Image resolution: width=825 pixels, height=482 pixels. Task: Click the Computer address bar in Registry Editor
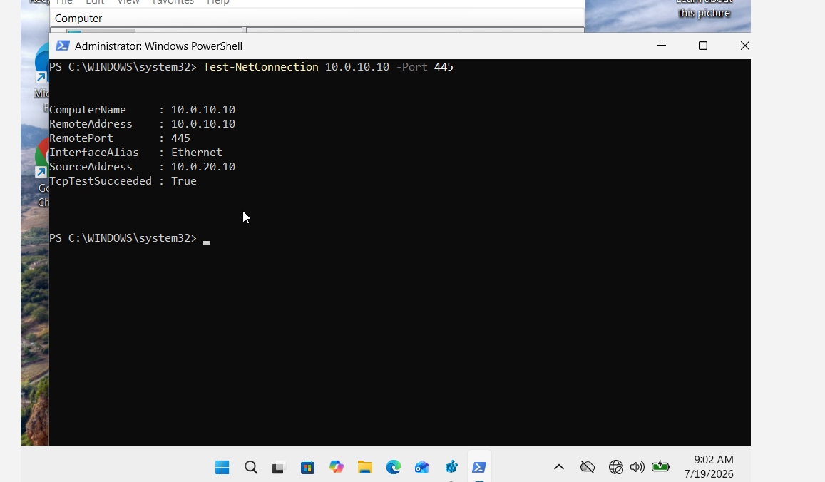pyautogui.click(x=317, y=19)
